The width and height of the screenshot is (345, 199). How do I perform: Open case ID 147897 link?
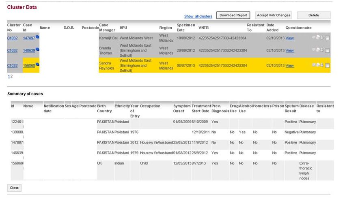pyautogui.click(x=29, y=38)
